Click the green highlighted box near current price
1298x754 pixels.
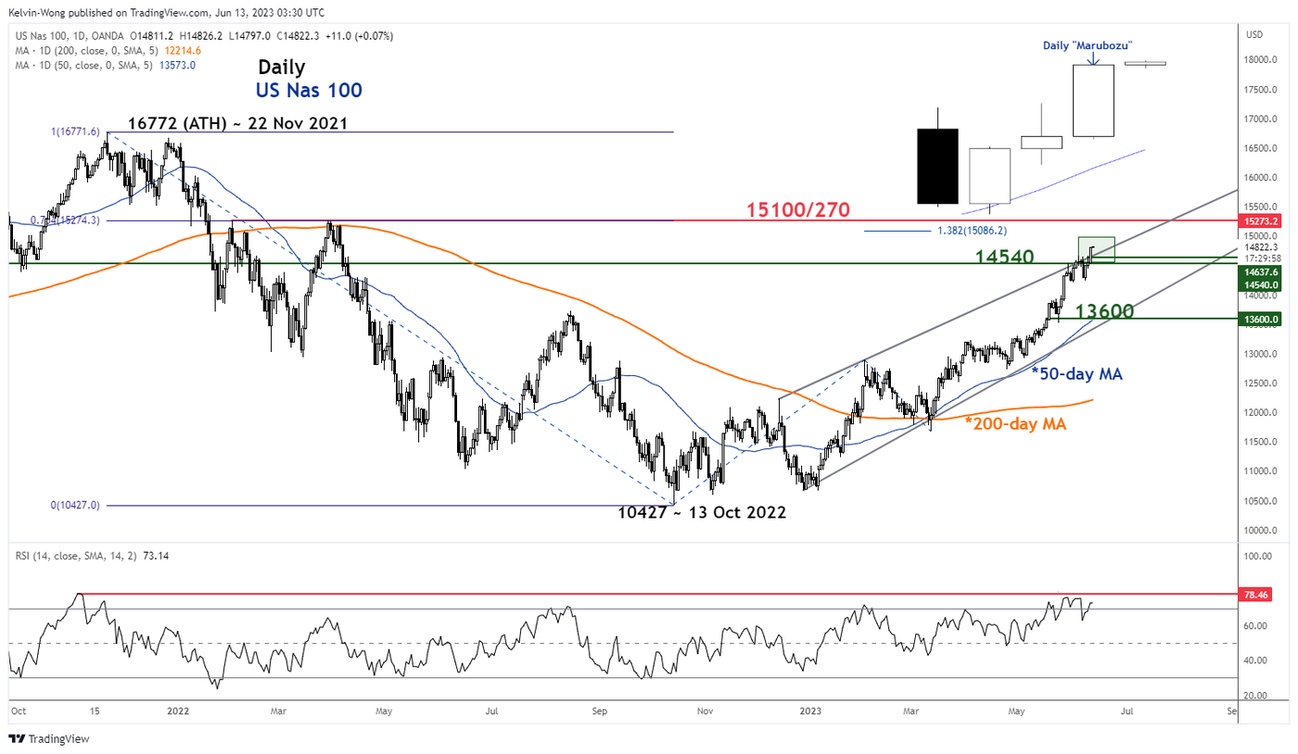point(1096,249)
